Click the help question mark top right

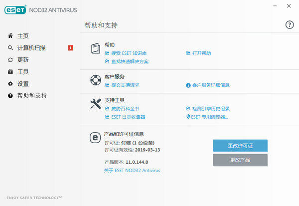click(x=290, y=25)
